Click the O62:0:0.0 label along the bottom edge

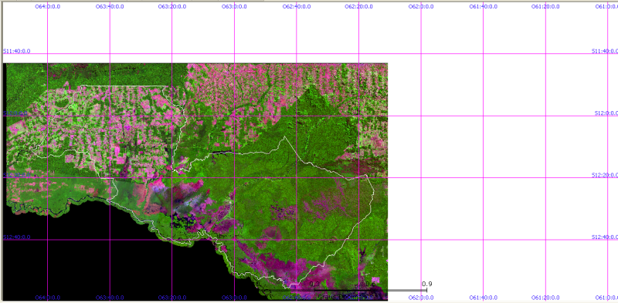[x=420, y=298]
